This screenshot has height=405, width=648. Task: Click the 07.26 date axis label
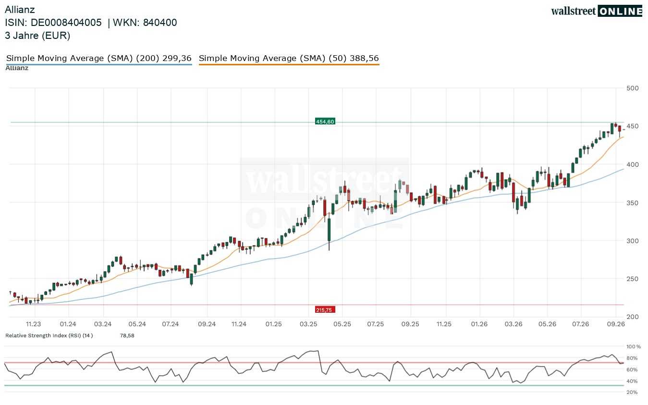tap(581, 324)
